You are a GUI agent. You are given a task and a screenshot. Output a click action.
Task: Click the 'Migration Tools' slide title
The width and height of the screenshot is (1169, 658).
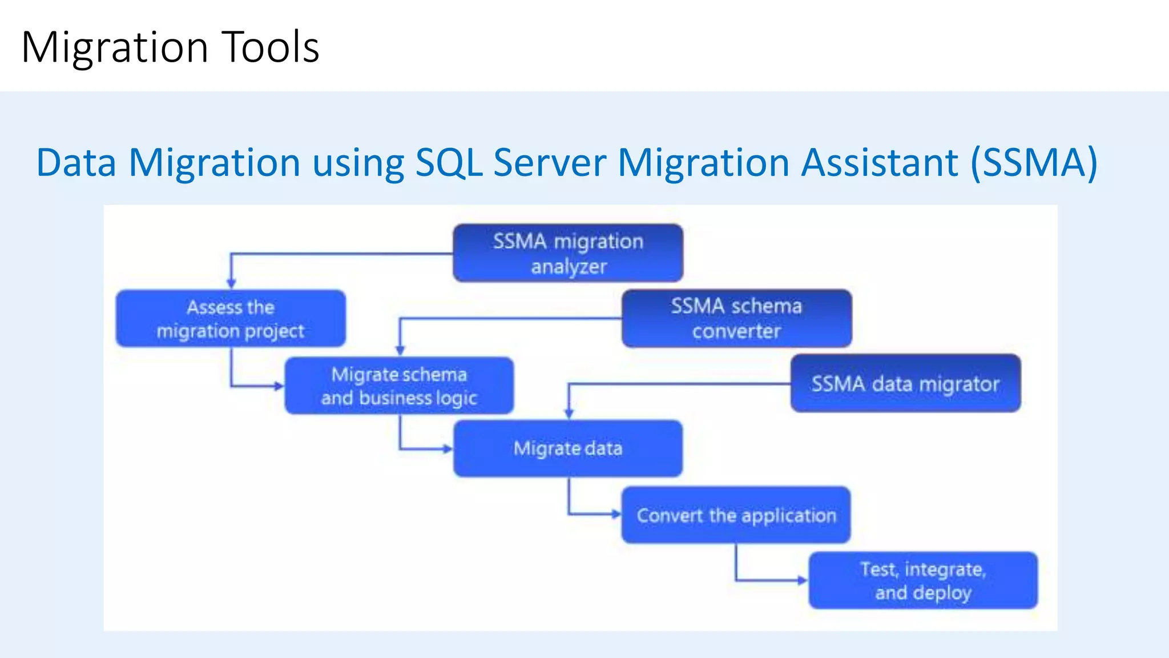click(x=170, y=47)
